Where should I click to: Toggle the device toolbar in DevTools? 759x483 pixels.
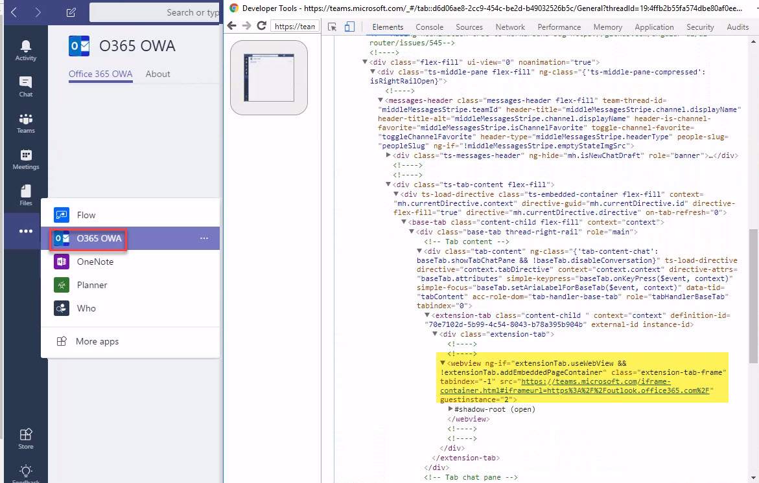(x=349, y=27)
